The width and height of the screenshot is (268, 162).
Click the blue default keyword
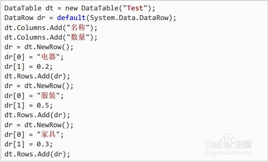coord(71,18)
